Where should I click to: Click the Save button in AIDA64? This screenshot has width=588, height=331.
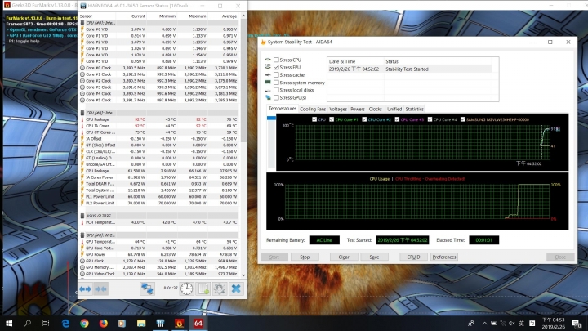coord(374,257)
